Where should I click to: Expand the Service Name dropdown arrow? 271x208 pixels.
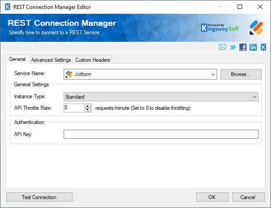(x=213, y=74)
